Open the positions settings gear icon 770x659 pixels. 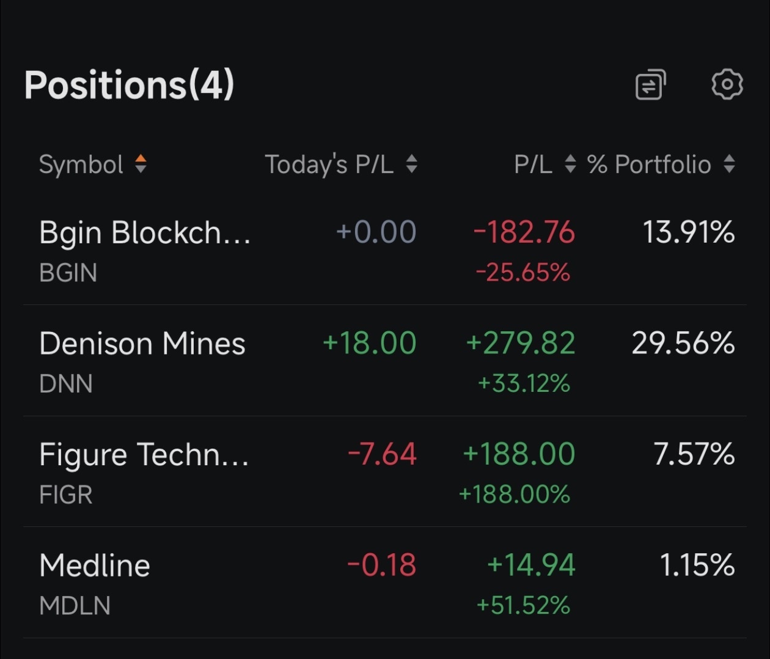pos(727,84)
